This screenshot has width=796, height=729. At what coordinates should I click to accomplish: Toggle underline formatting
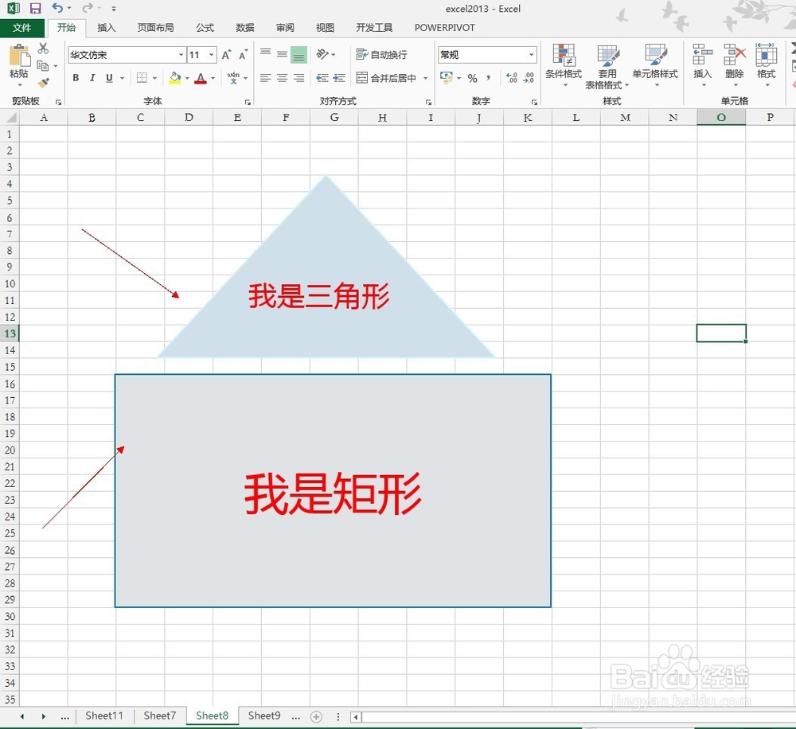click(109, 78)
